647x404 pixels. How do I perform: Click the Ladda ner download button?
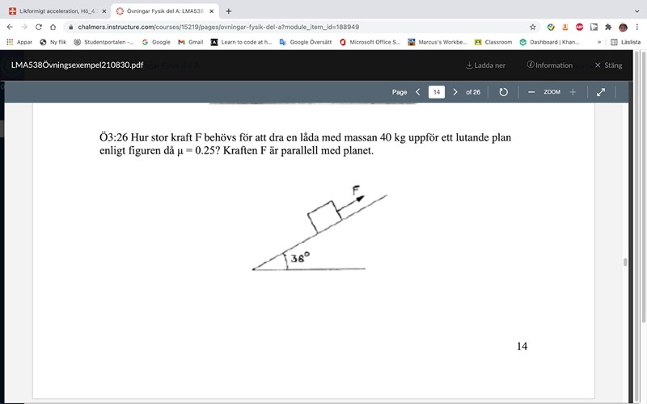pos(485,65)
